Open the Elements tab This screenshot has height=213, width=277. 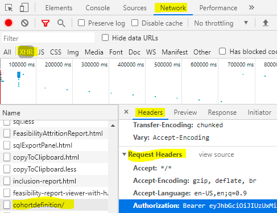point(59,8)
